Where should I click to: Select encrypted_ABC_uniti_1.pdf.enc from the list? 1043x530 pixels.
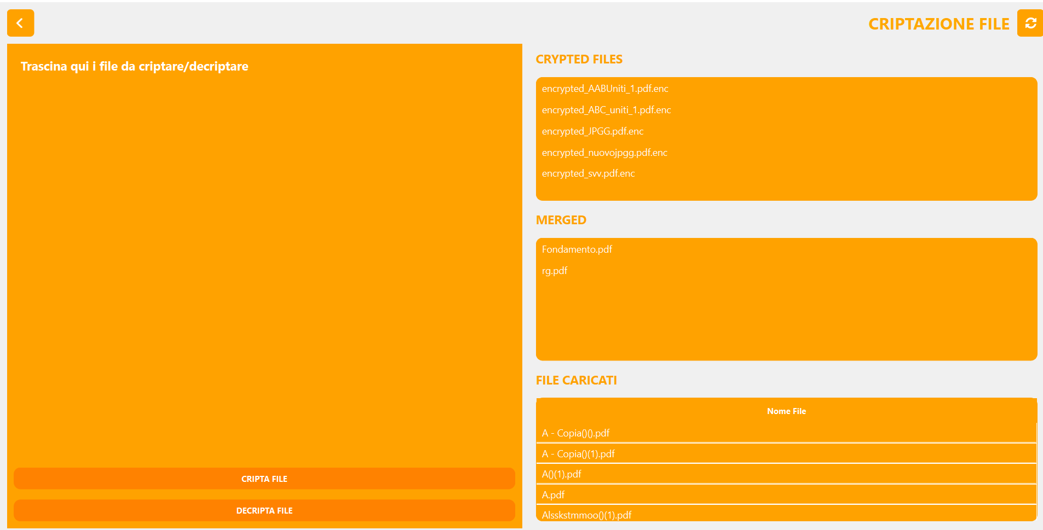pyautogui.click(x=607, y=110)
